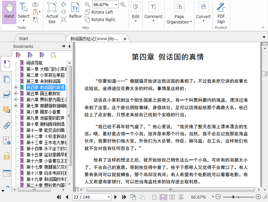Click the SnapShot camera icon
268x202 pixels.
pyautogui.click(x=35, y=4)
